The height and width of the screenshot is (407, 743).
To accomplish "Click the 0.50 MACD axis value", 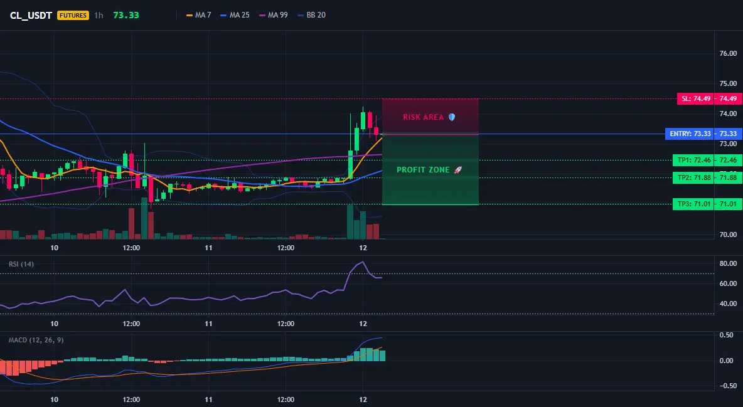I will 727,335.
